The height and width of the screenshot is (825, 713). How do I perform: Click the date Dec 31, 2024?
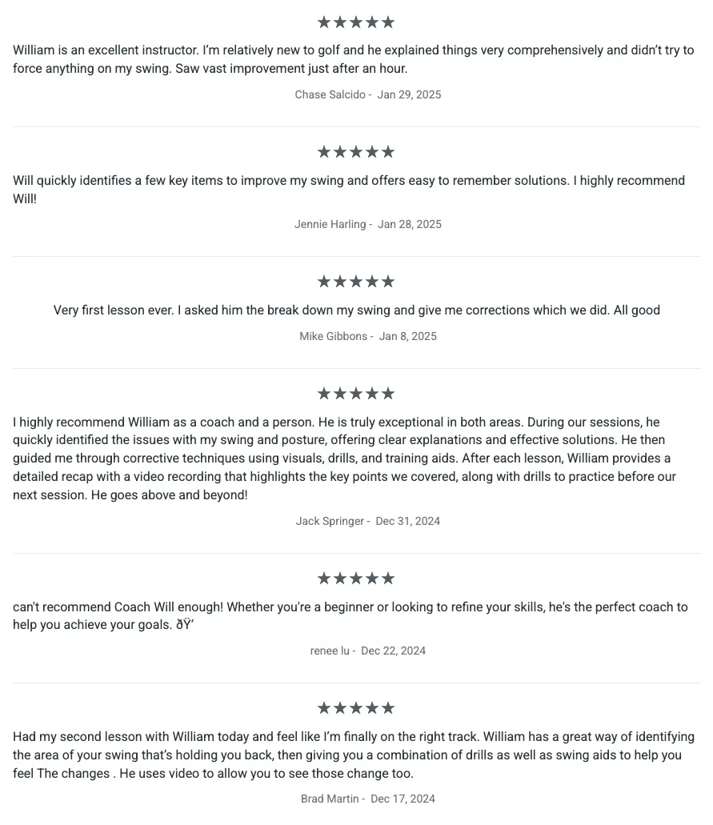(x=408, y=522)
